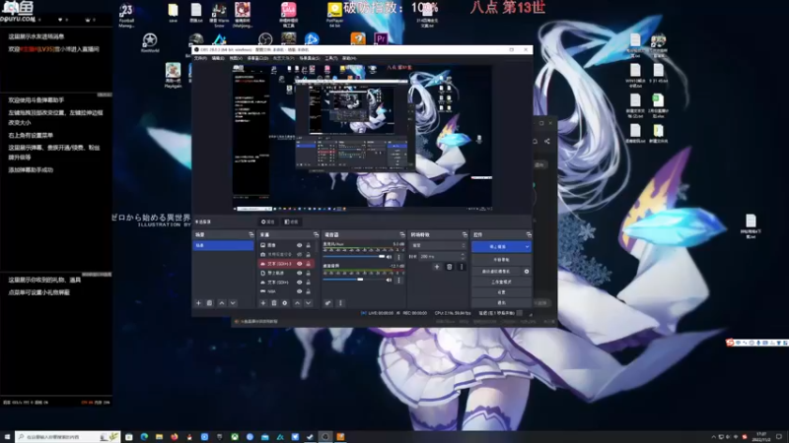
Task: Remove transition using trash icon
Action: (x=450, y=267)
